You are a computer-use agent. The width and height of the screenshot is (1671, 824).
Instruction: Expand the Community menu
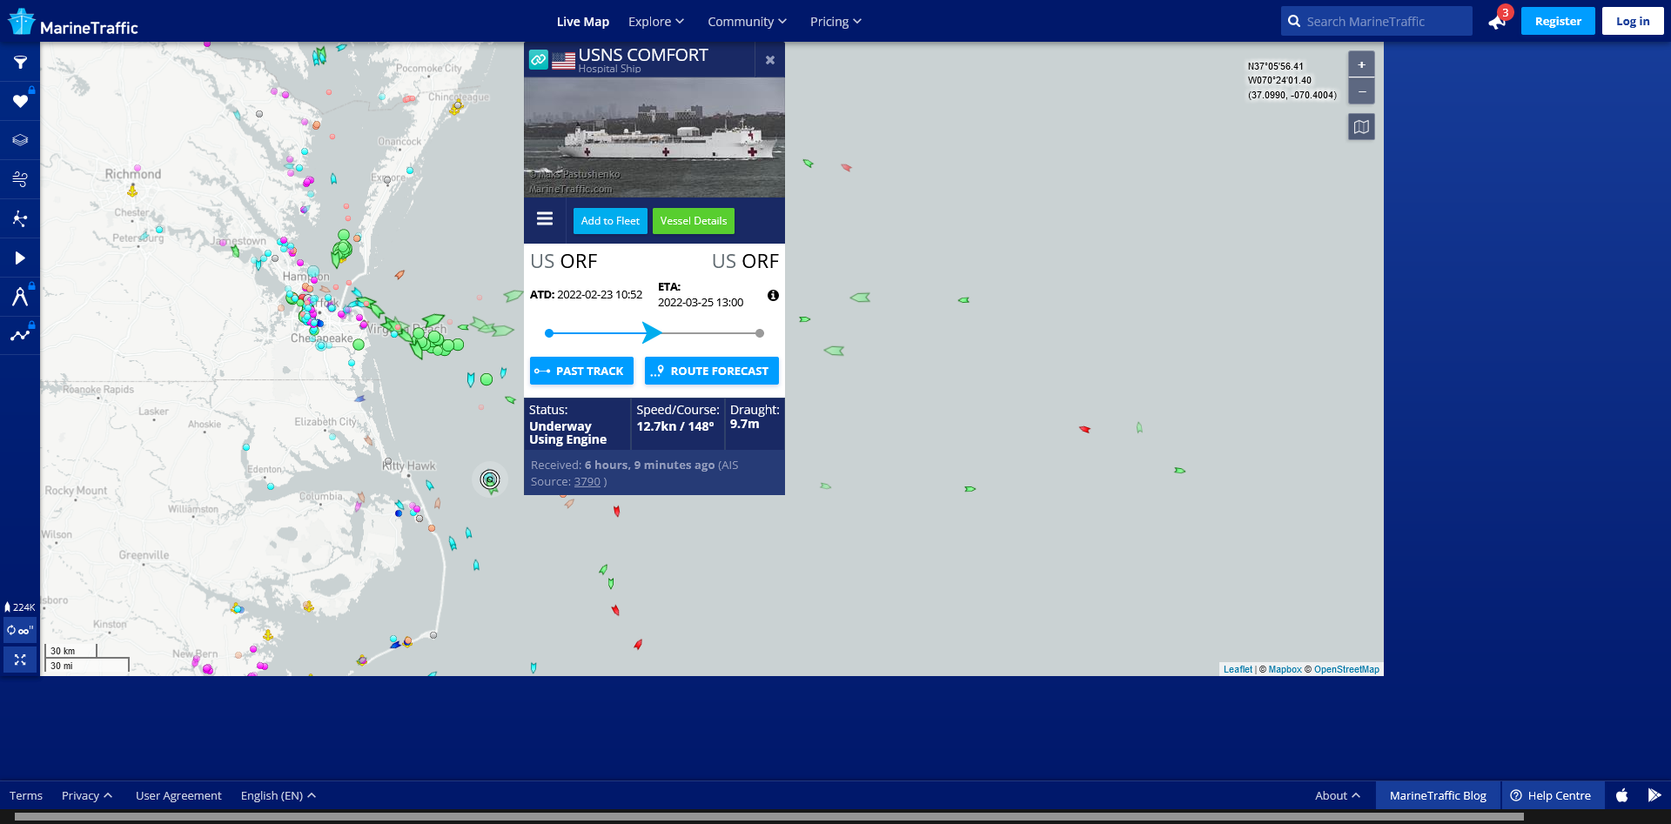click(x=747, y=22)
